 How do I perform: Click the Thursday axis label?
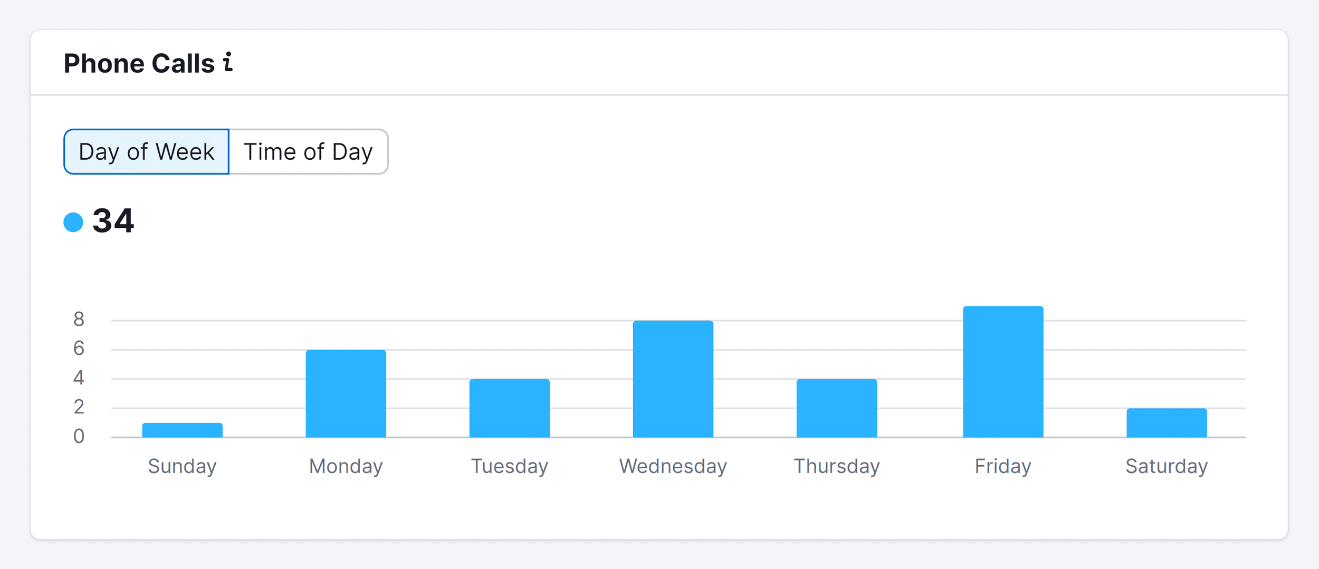coord(836,466)
